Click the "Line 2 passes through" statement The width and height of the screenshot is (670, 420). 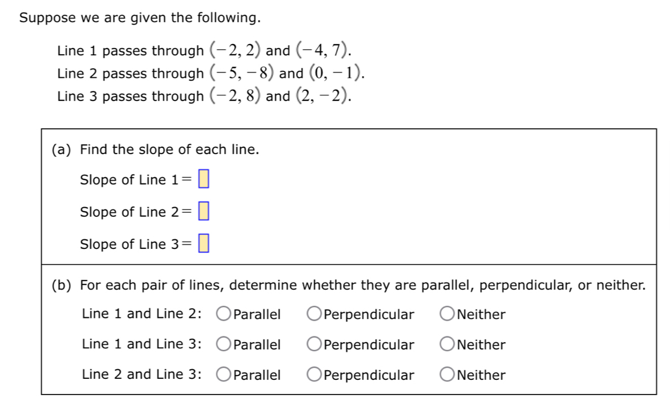pos(211,73)
